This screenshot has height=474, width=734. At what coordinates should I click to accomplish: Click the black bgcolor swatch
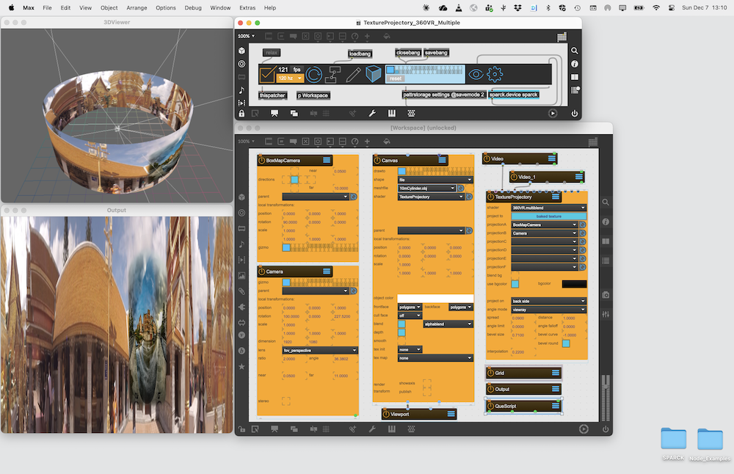tap(574, 283)
